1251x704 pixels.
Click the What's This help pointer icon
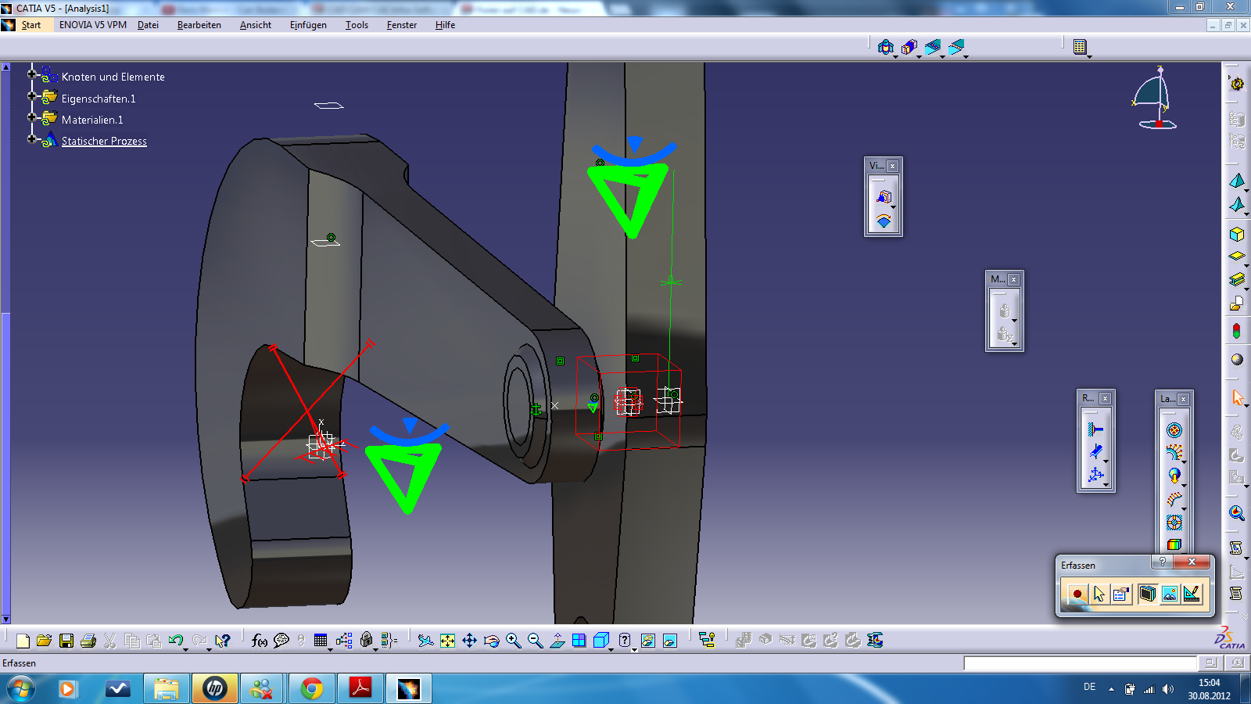[x=223, y=641]
